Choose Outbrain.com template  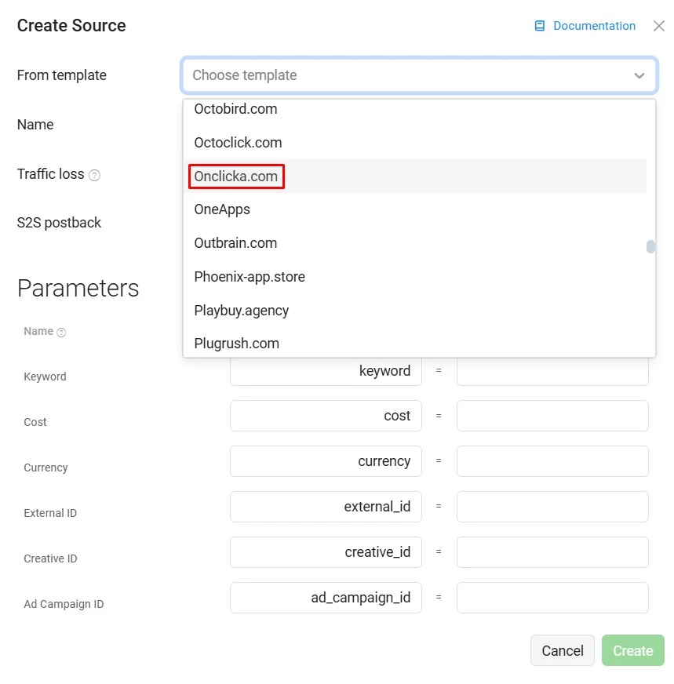235,243
